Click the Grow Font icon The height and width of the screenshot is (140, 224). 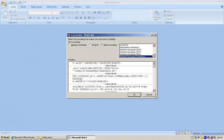coord(62,13)
